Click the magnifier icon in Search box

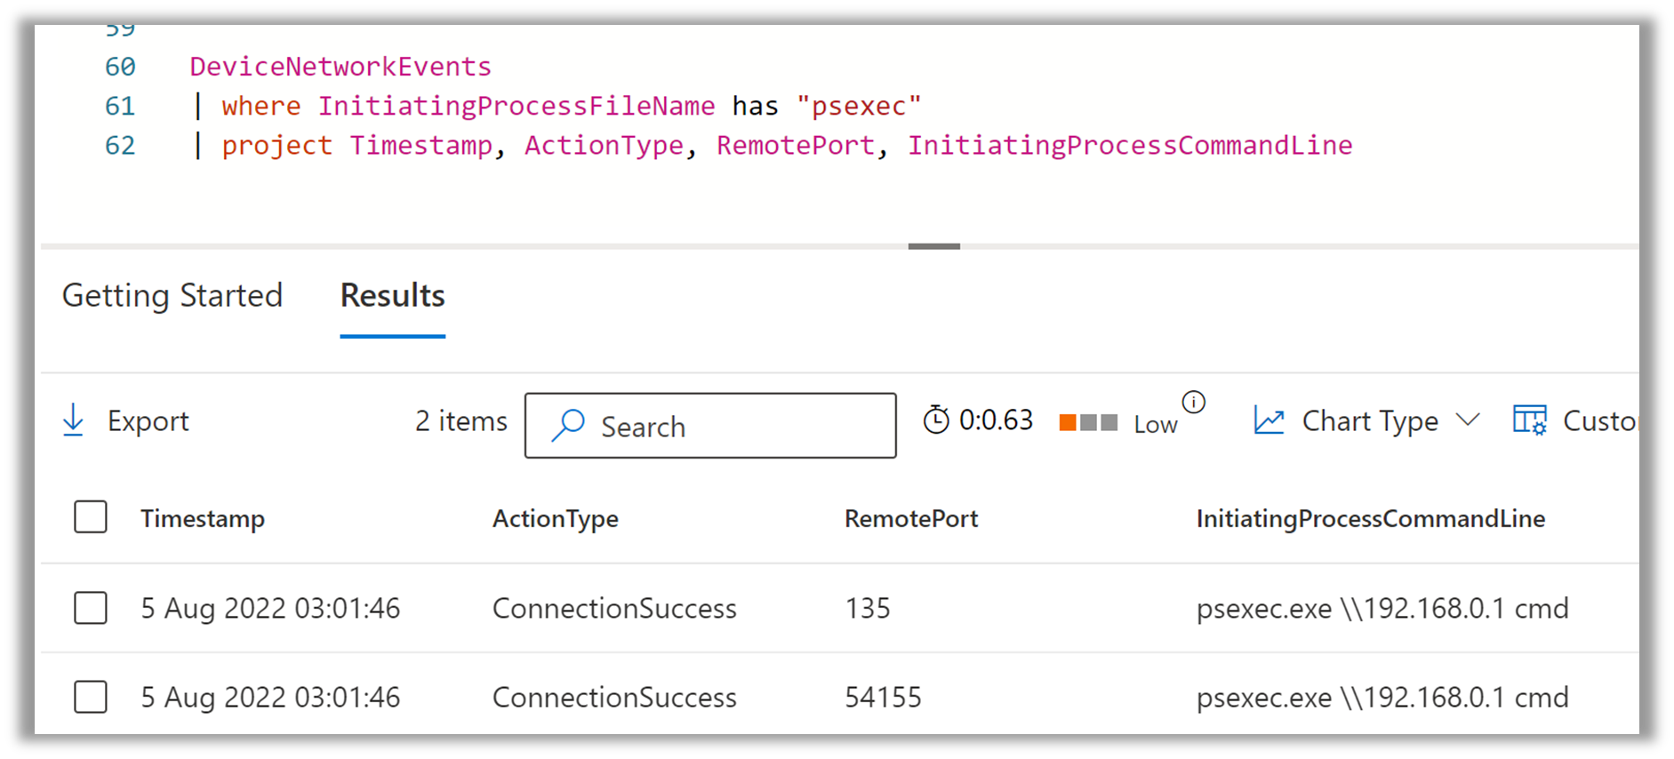[568, 426]
